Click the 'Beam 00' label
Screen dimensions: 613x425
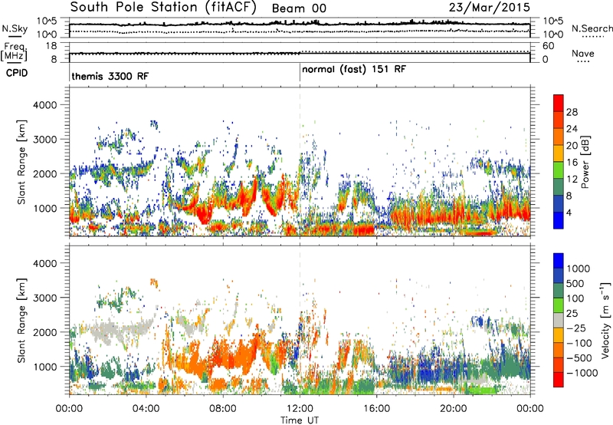[299, 8]
